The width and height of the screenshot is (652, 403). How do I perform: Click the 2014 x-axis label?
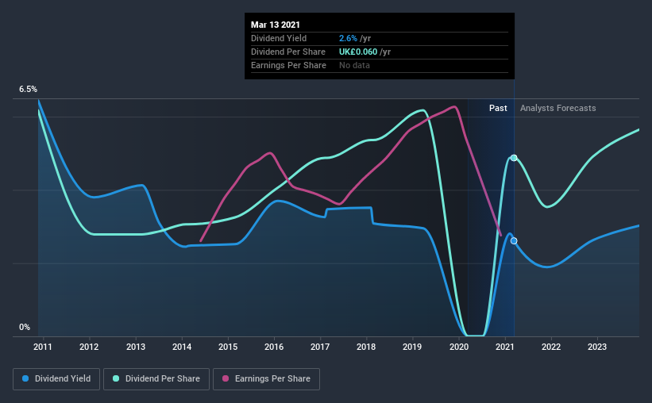coord(182,347)
